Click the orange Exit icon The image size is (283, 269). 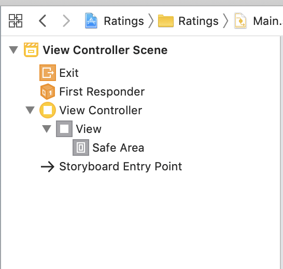[48, 73]
